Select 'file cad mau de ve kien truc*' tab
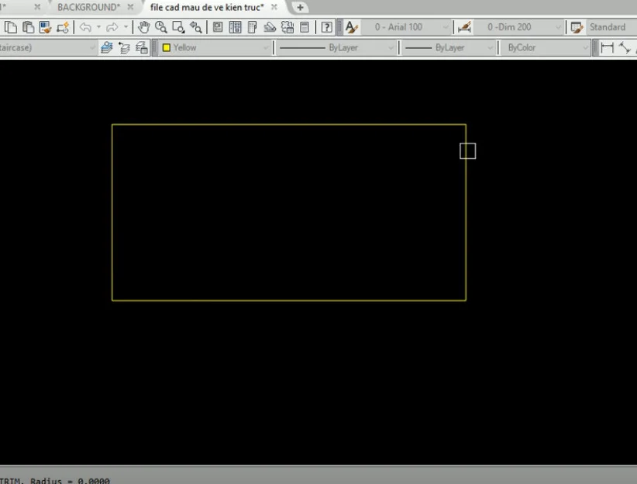 [207, 7]
